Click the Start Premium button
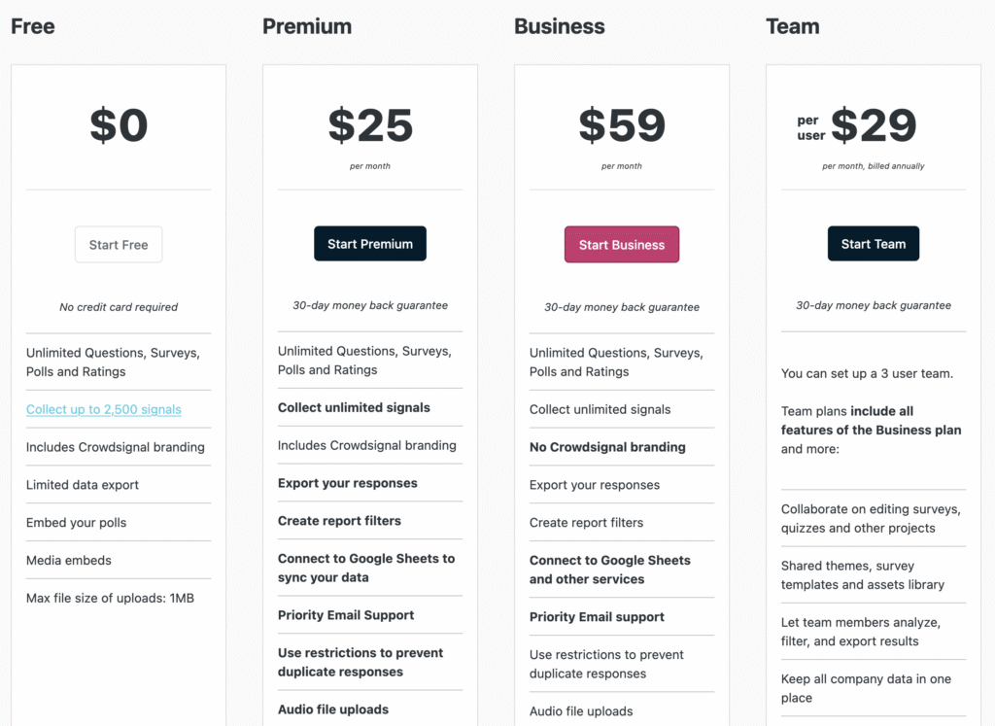This screenshot has width=995, height=726. tap(369, 243)
